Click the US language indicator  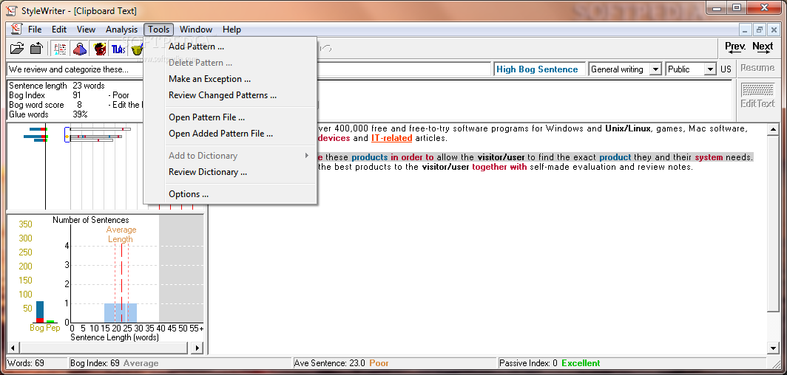(x=726, y=69)
